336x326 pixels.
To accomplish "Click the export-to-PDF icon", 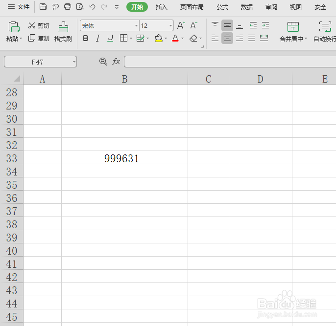I will tap(55, 7).
